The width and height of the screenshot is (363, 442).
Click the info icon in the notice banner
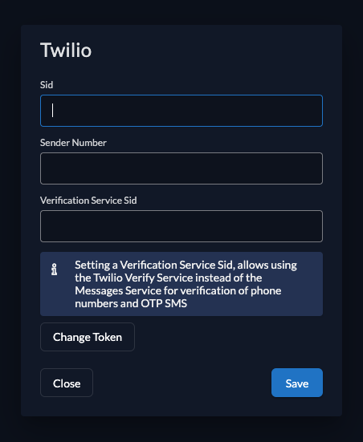click(54, 270)
